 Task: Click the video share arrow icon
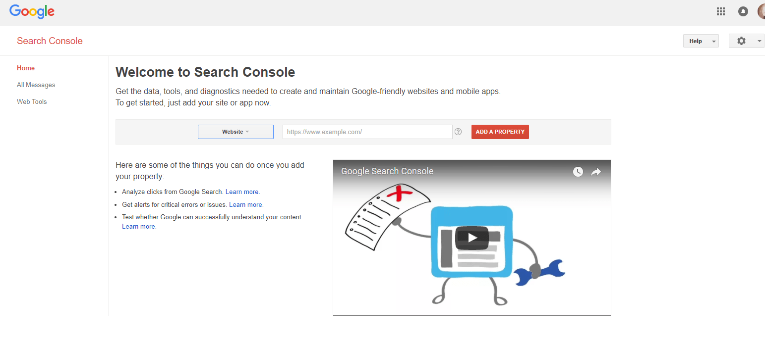(596, 172)
